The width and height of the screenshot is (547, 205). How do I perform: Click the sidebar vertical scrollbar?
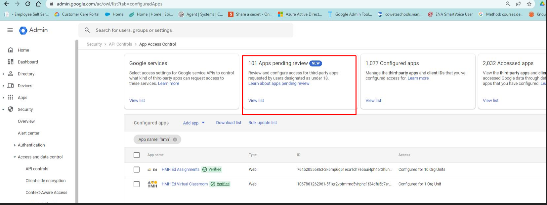click(x=77, y=121)
